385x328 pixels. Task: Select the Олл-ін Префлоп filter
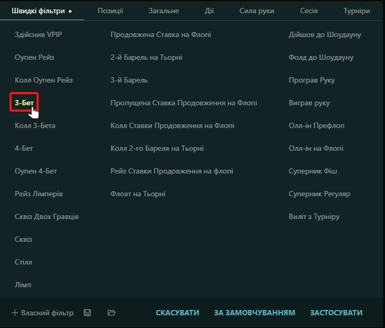[x=317, y=125]
